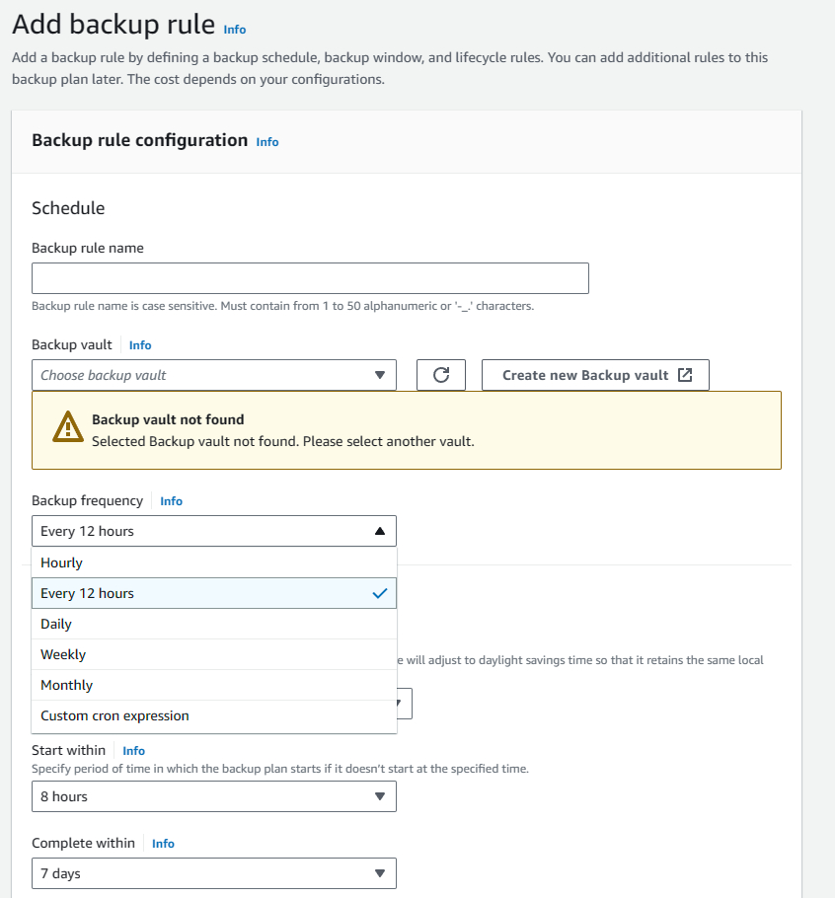Click the Backup rule name input field

click(x=310, y=278)
